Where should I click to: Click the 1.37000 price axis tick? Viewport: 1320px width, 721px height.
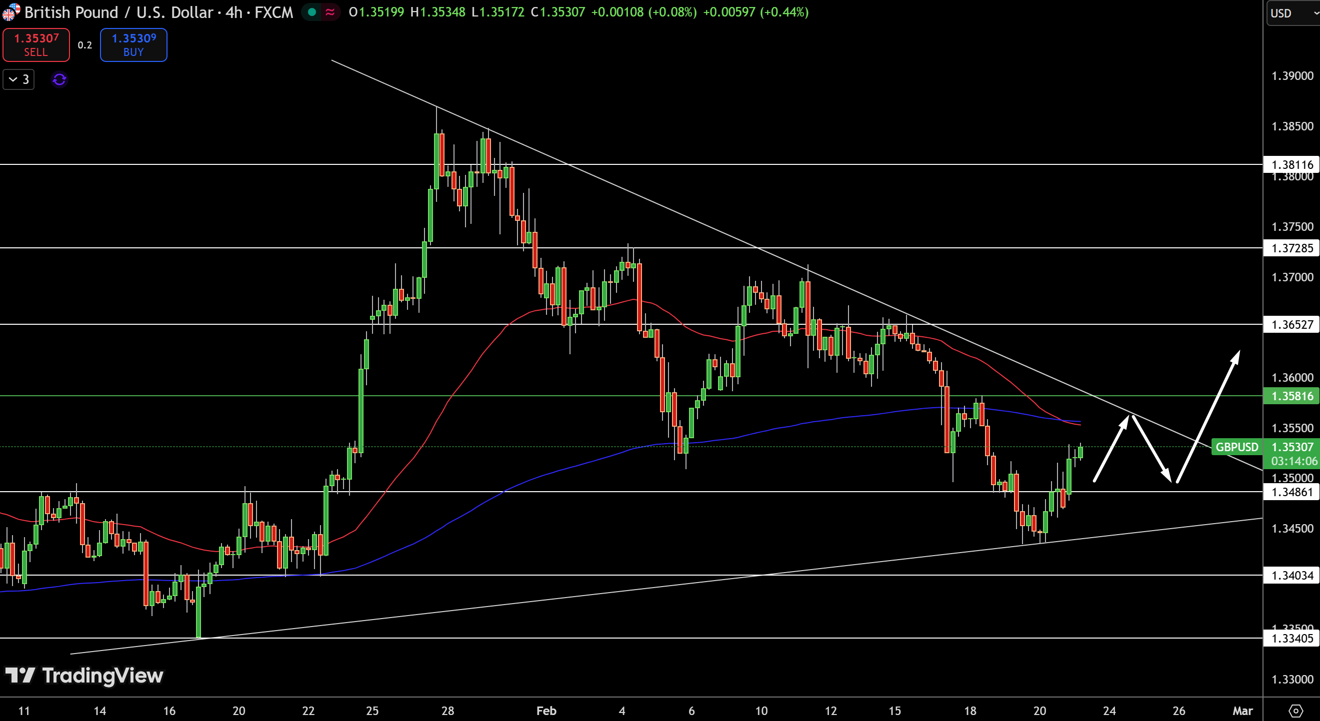click(1292, 277)
